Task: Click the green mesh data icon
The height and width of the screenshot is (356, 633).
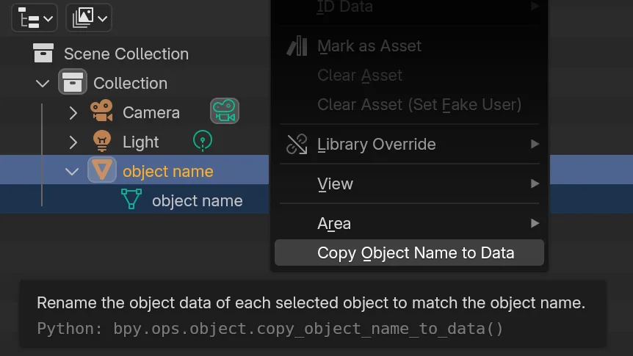Action: (131, 200)
